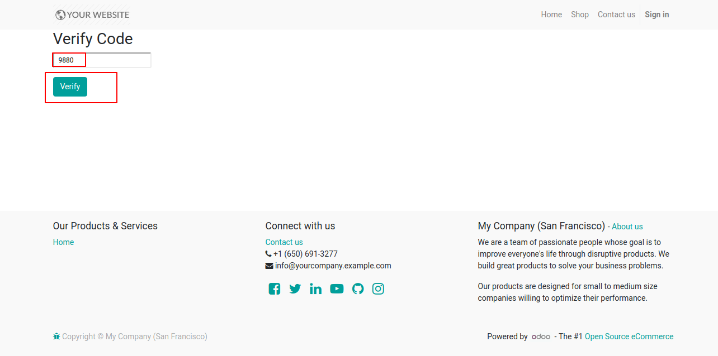The height and width of the screenshot is (356, 718).
Task: Open Shop in top navigation
Action: [580, 15]
